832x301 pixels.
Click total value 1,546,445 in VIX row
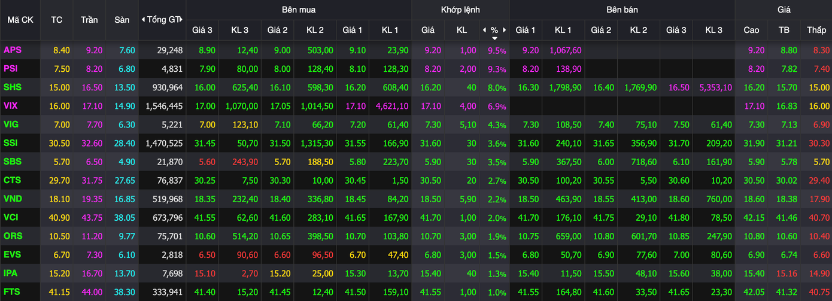tap(164, 107)
